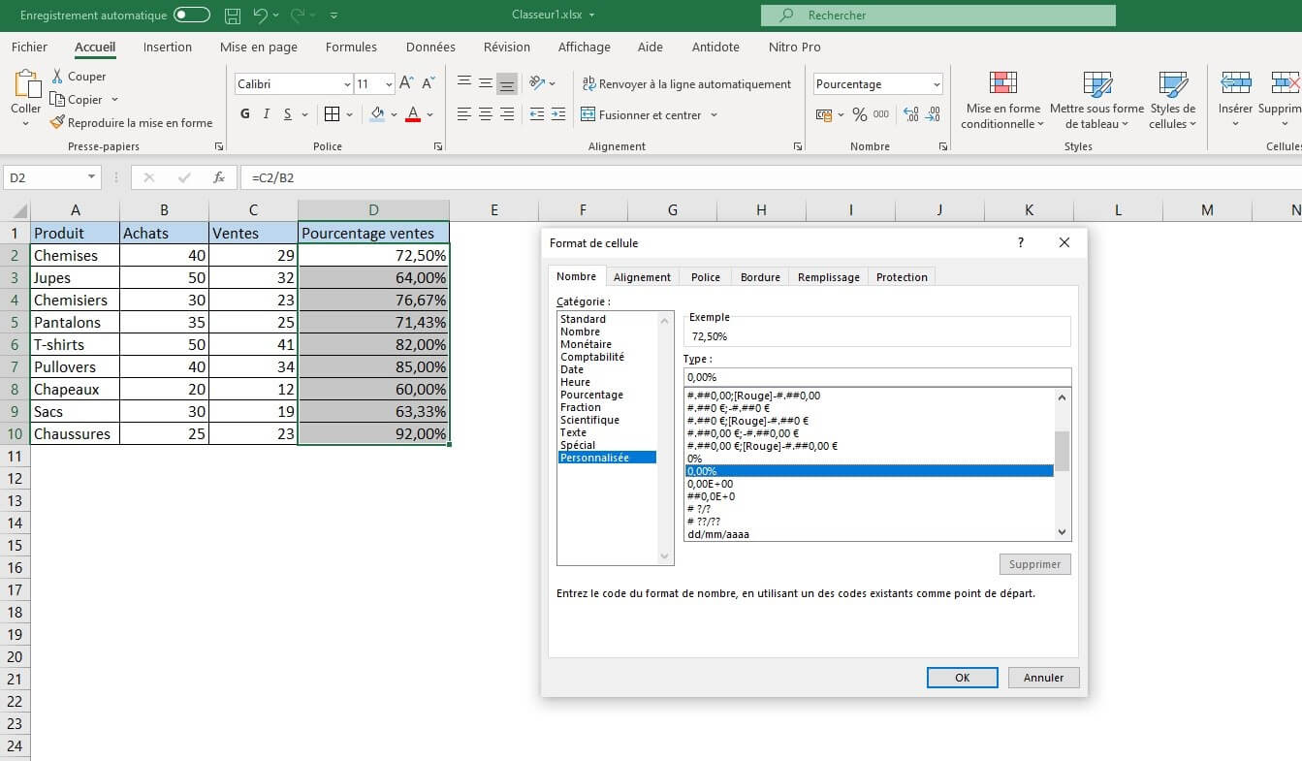This screenshot has width=1302, height=761.
Task: Click the increase decimal icon
Action: click(x=910, y=113)
